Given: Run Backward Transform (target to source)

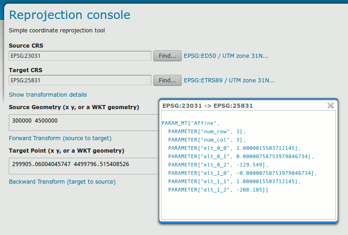Looking at the screenshot, I should click(x=62, y=182).
